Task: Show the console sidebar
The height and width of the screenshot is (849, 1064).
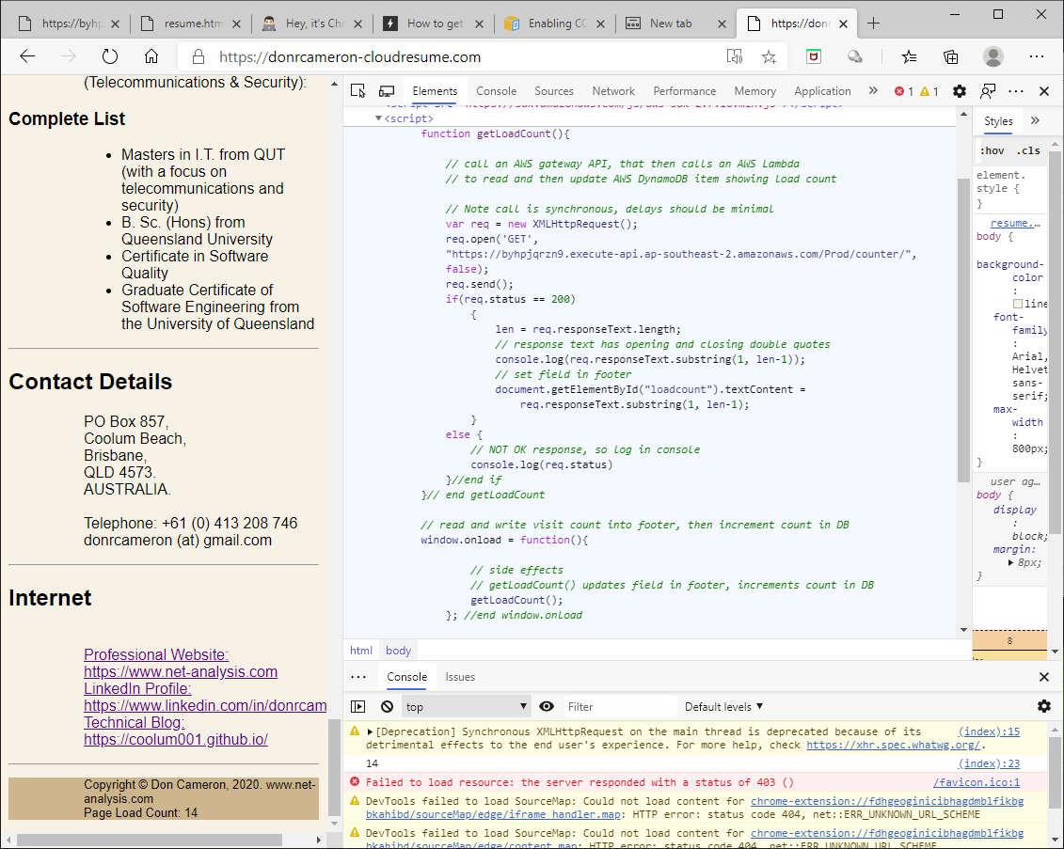Action: coord(358,707)
